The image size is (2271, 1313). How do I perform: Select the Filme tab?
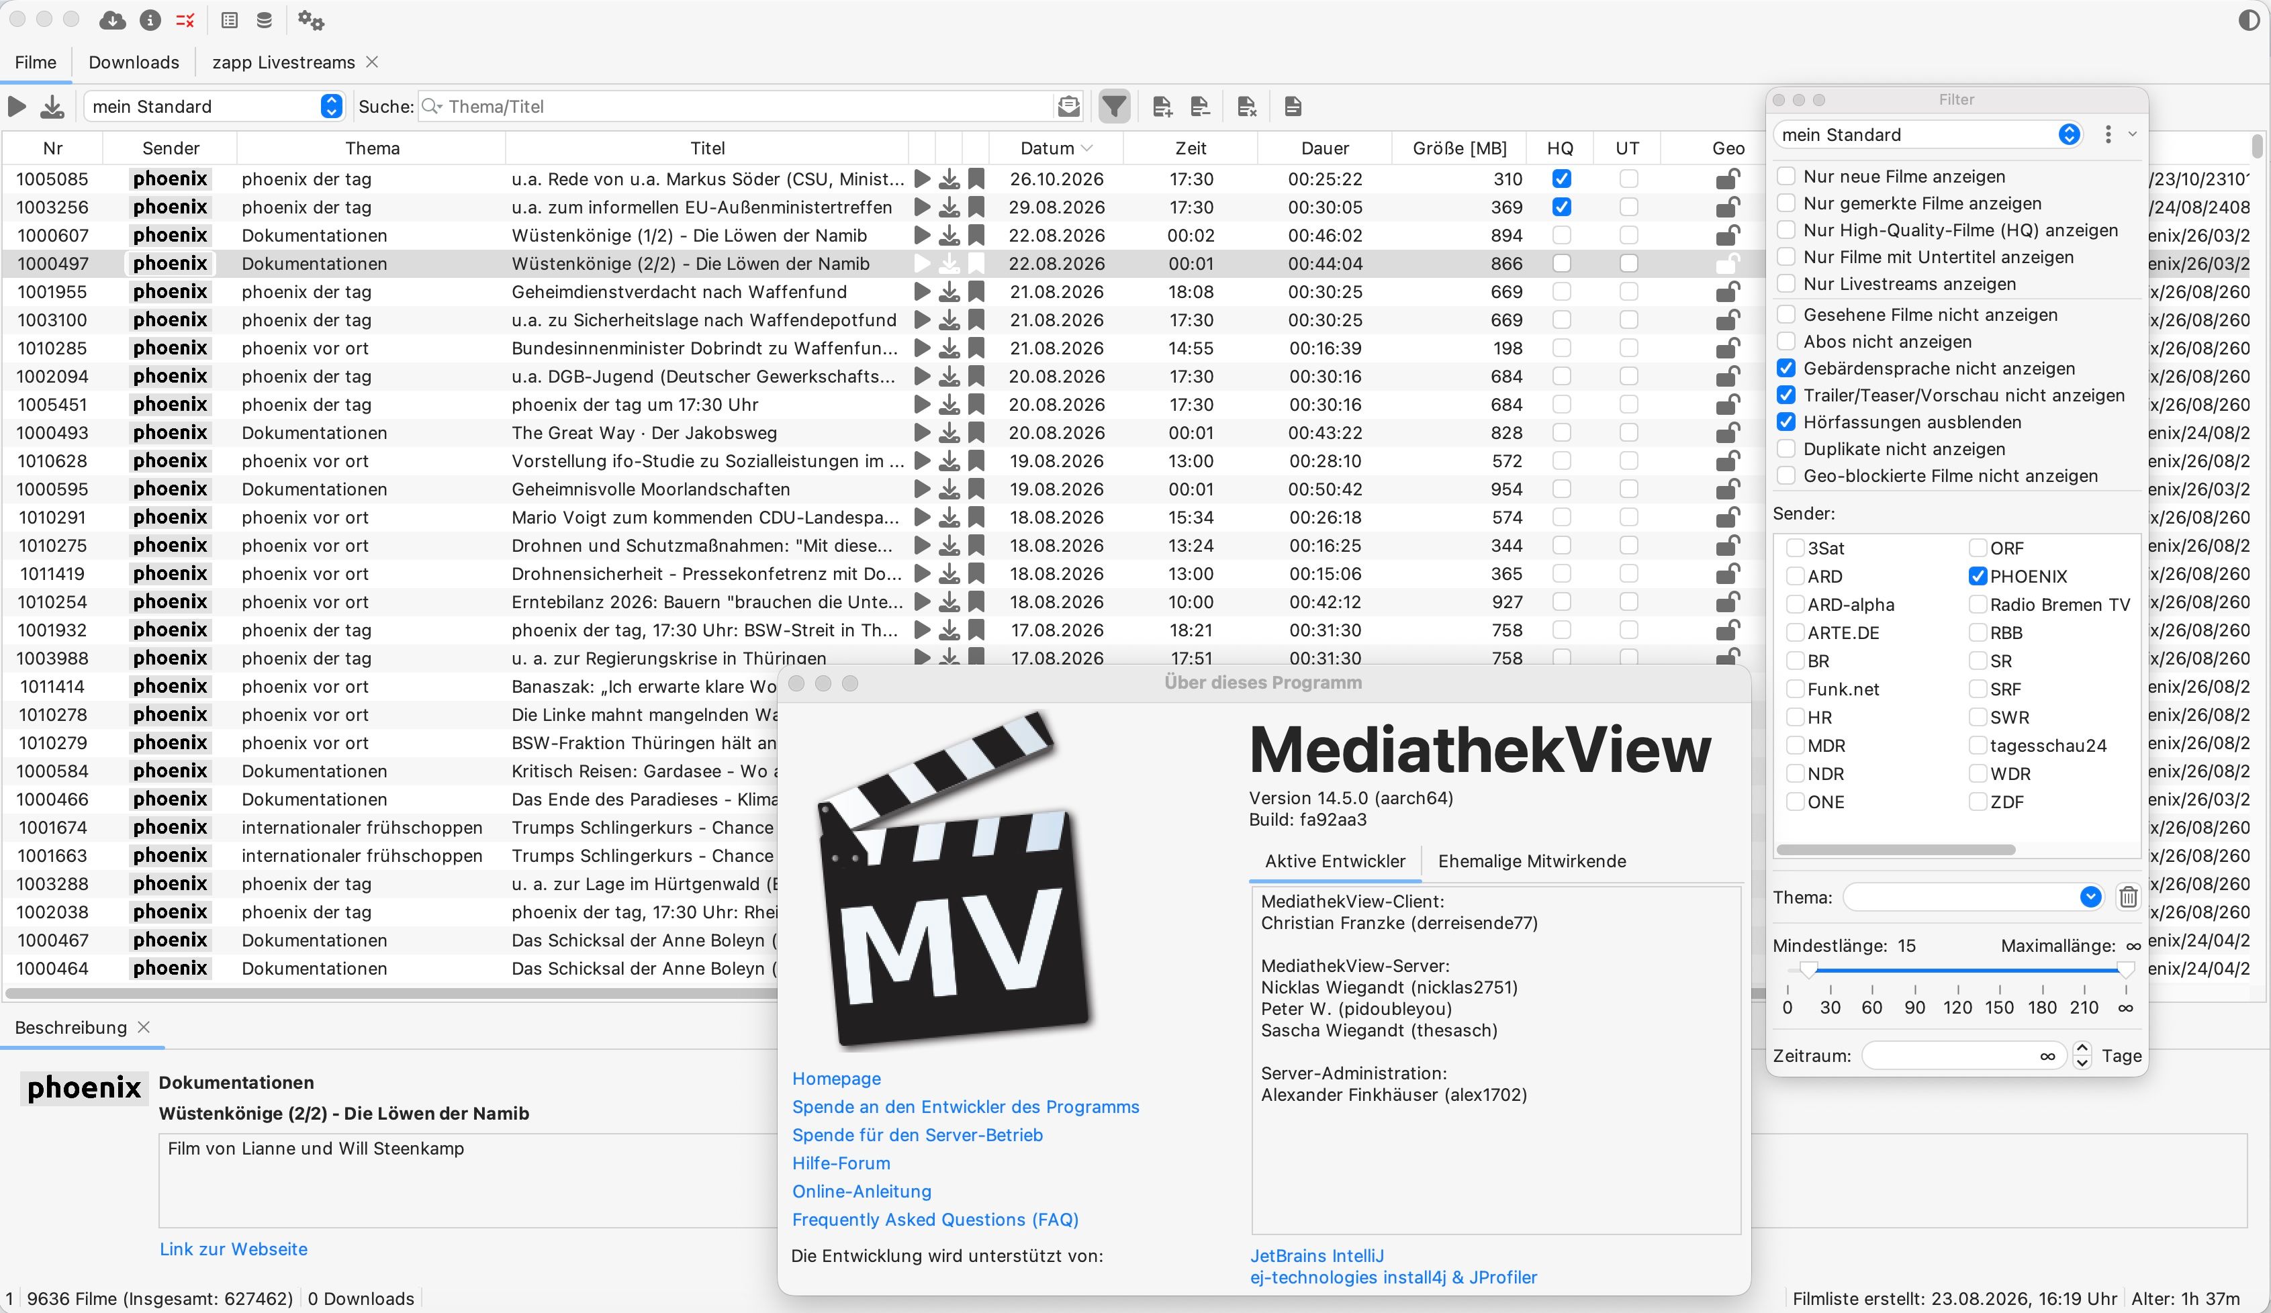point(36,62)
